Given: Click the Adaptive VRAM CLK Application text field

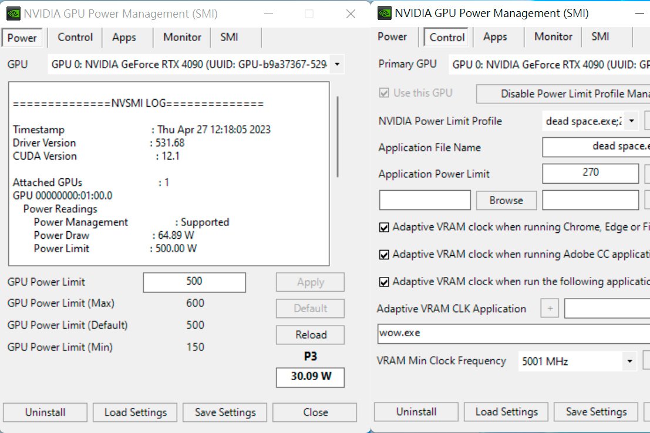Looking at the screenshot, I should [x=607, y=309].
